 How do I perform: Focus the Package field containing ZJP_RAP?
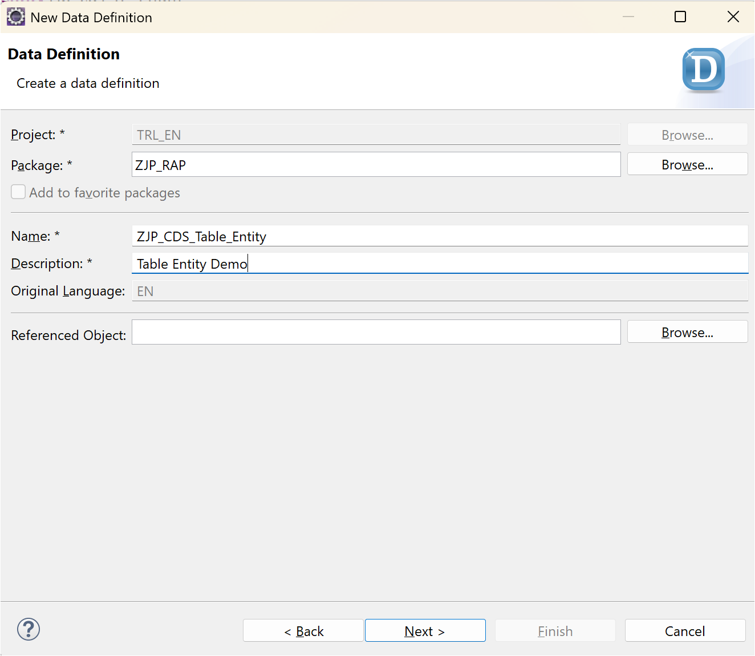[376, 164]
